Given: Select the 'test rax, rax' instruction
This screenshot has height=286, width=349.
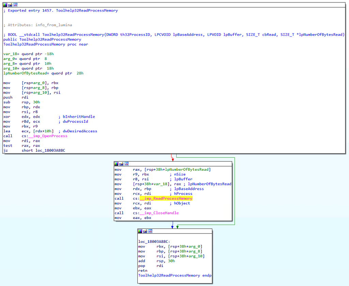Looking at the screenshot, I should [21, 146].
